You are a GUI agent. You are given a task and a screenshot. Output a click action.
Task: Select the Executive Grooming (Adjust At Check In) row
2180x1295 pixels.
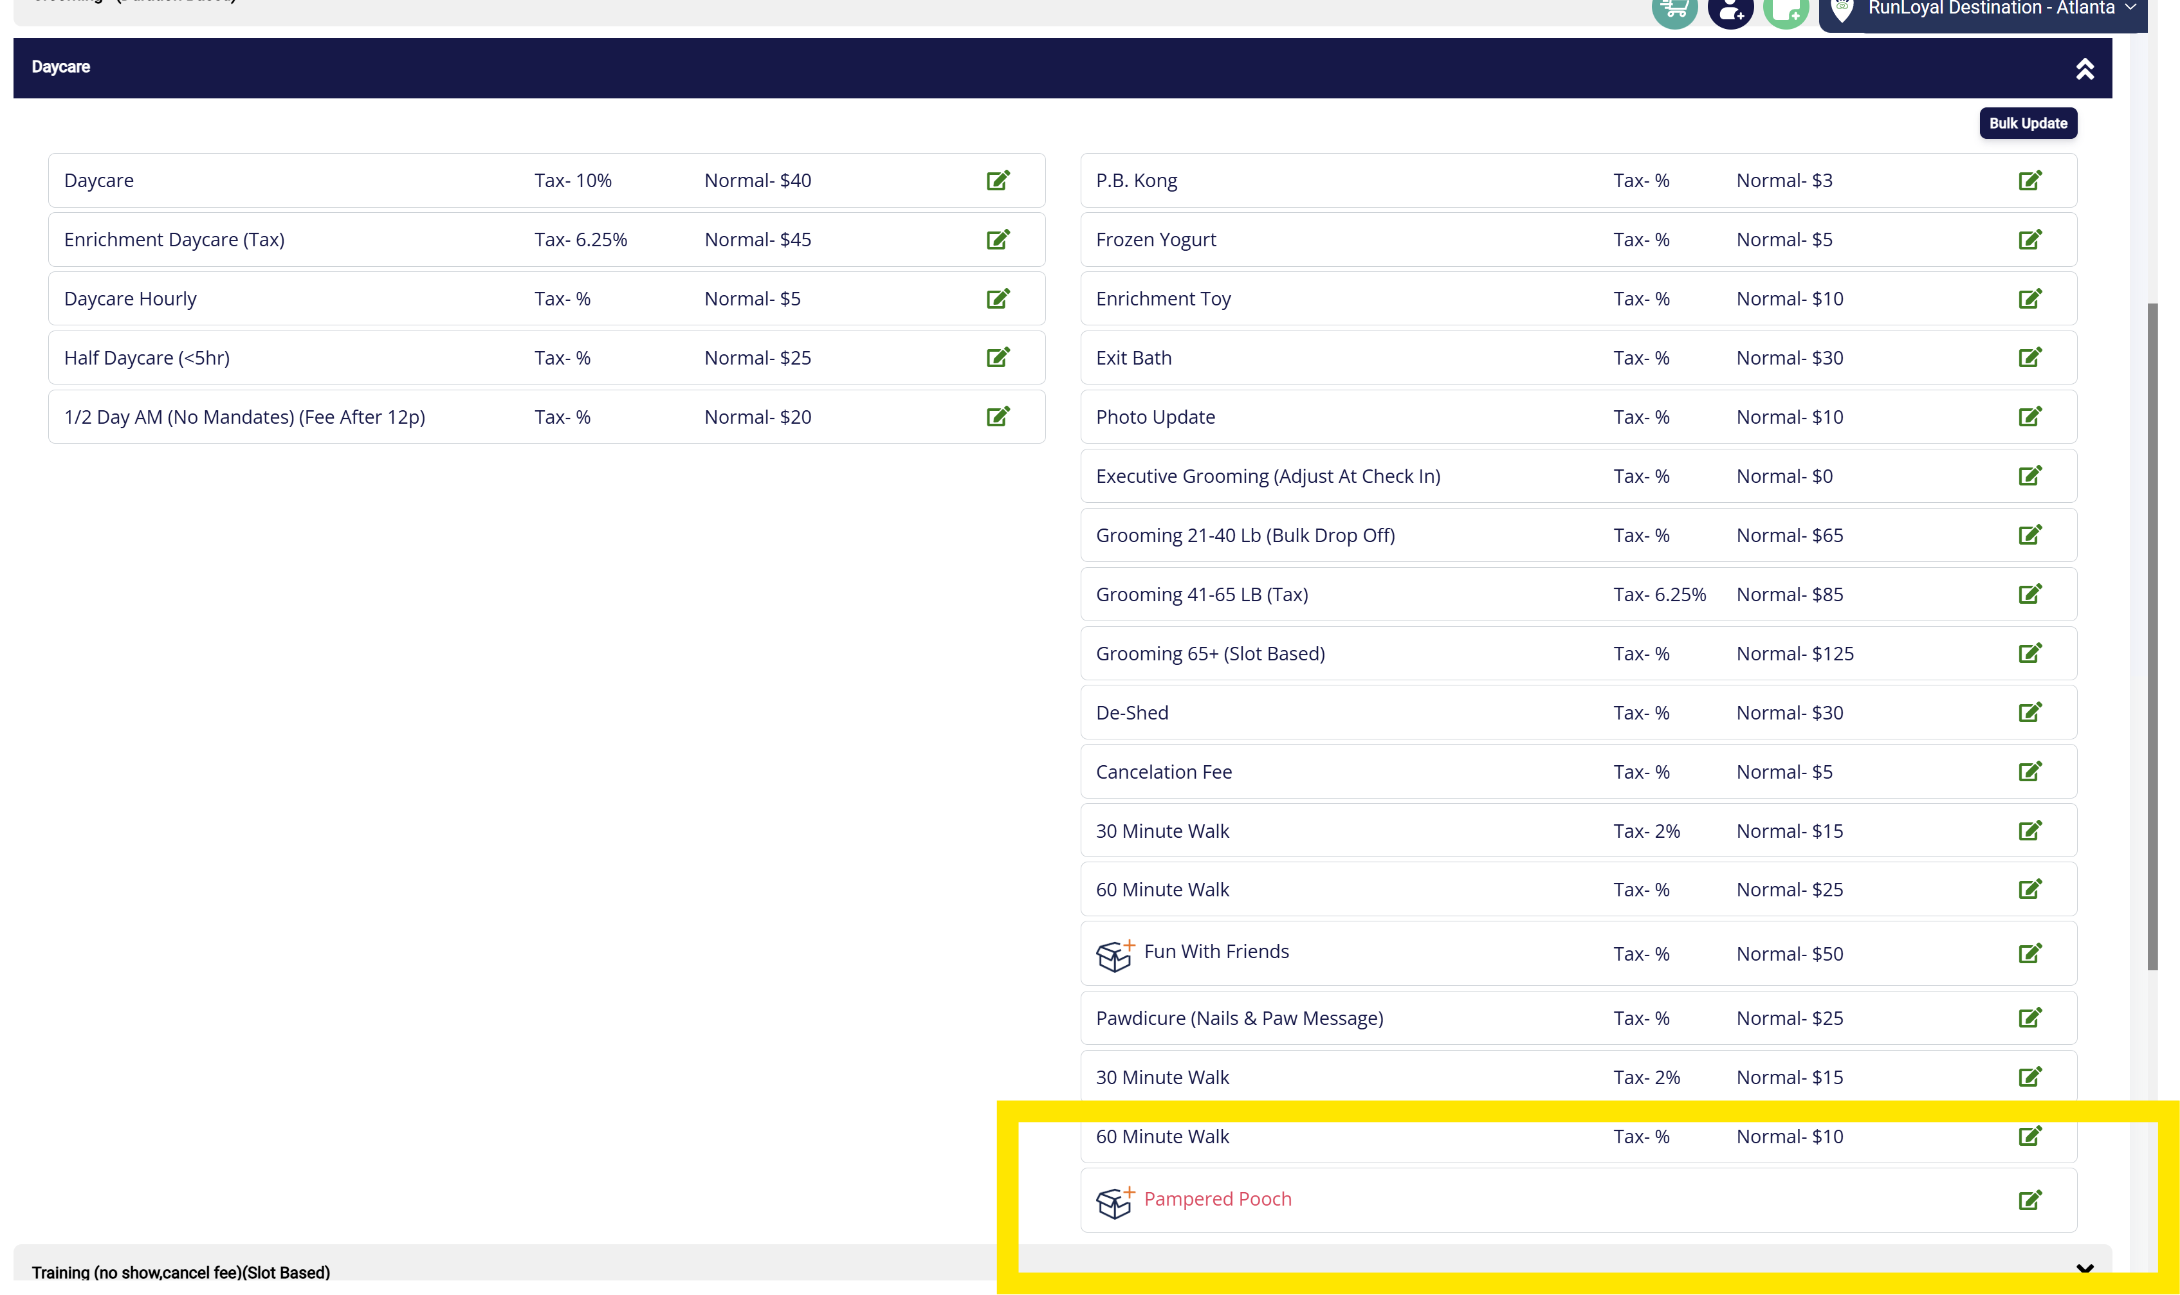coord(1268,476)
